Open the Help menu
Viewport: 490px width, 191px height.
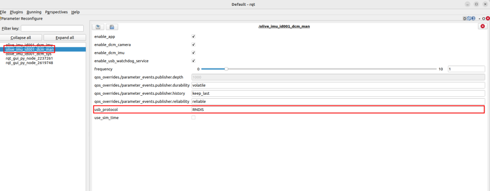click(x=75, y=12)
